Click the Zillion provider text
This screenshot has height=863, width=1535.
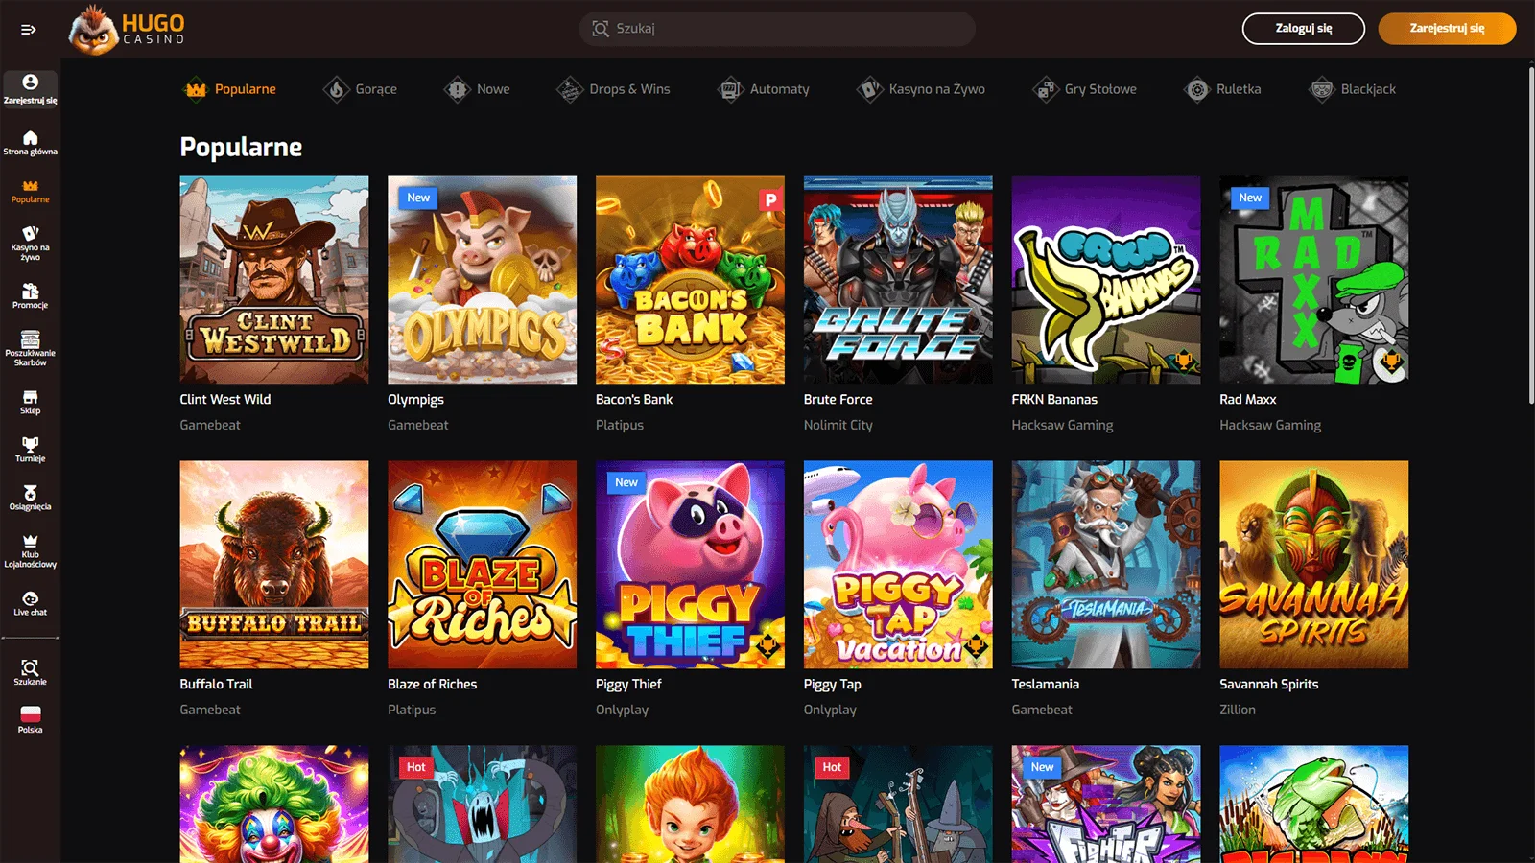pyautogui.click(x=1238, y=710)
